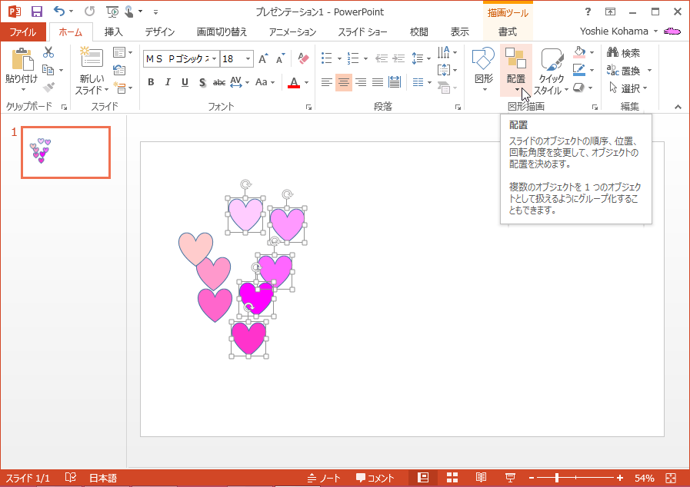Switch to the アニメーション tab
The height and width of the screenshot is (487, 690).
(x=292, y=32)
